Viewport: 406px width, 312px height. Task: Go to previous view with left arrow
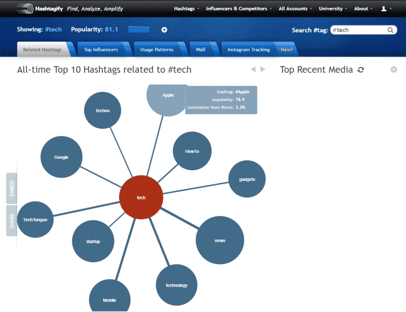(253, 69)
